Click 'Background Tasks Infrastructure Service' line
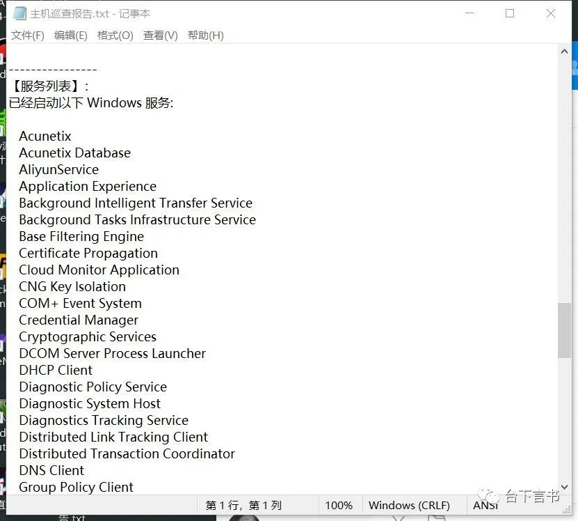 click(138, 219)
